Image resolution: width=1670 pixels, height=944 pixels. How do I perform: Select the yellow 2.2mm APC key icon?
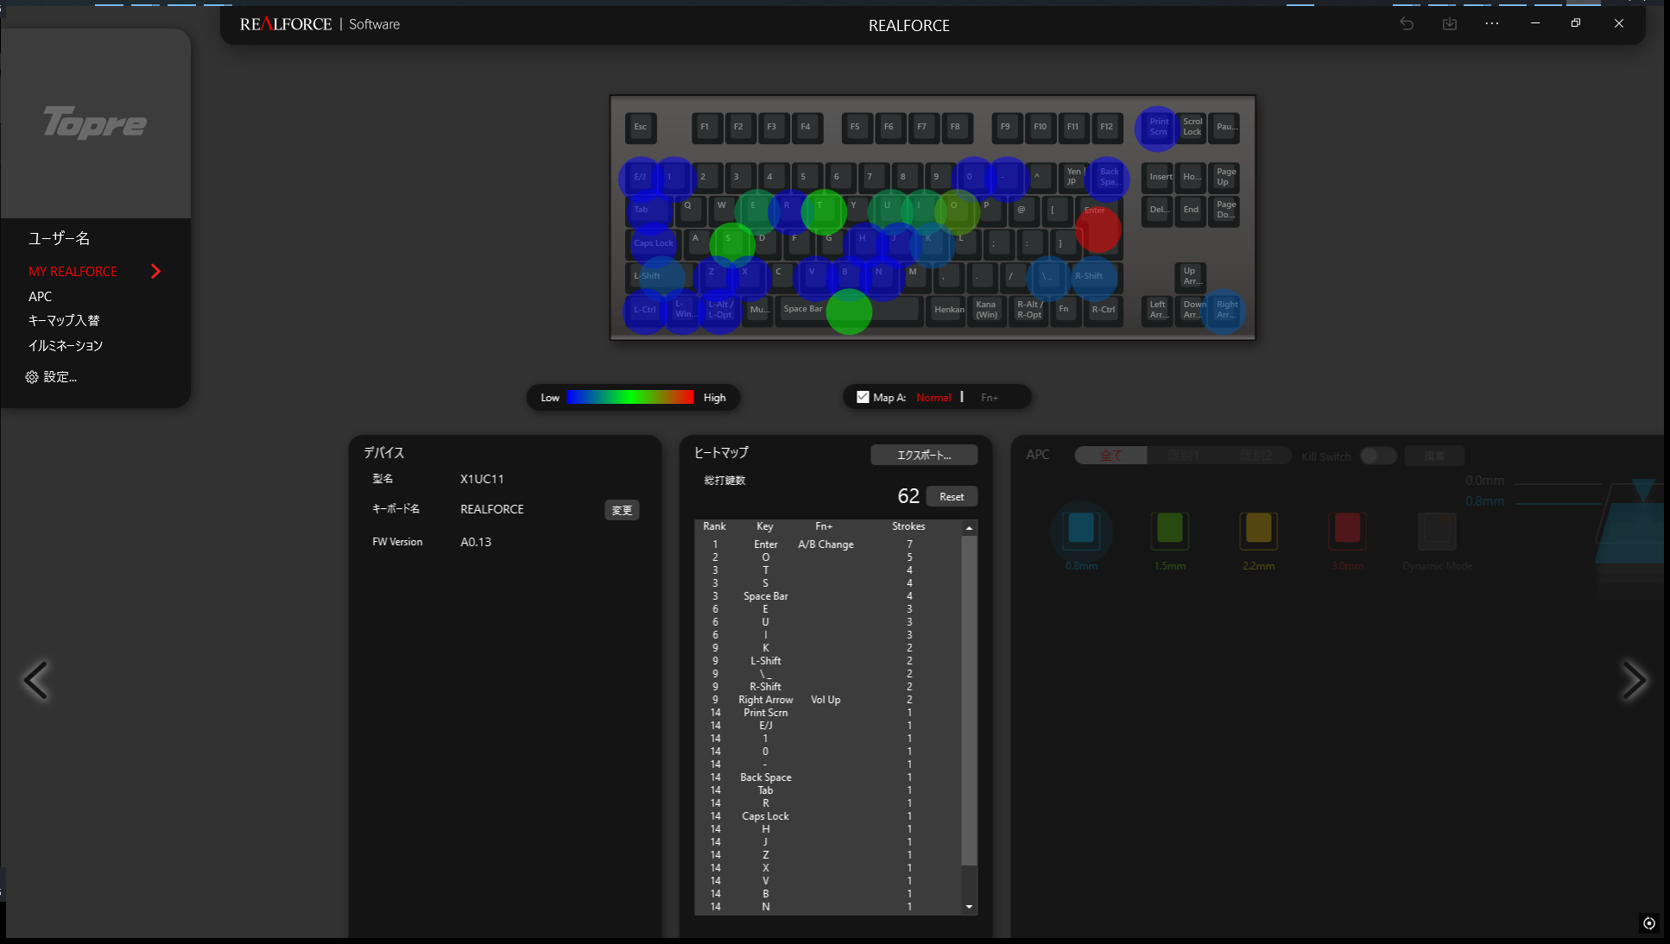point(1258,529)
